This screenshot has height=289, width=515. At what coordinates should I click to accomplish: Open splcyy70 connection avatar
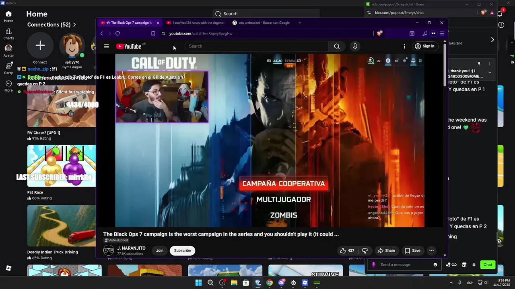72,46
